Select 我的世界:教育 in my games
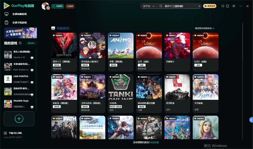Screen dimensions: 253x149 pos(19,91)
